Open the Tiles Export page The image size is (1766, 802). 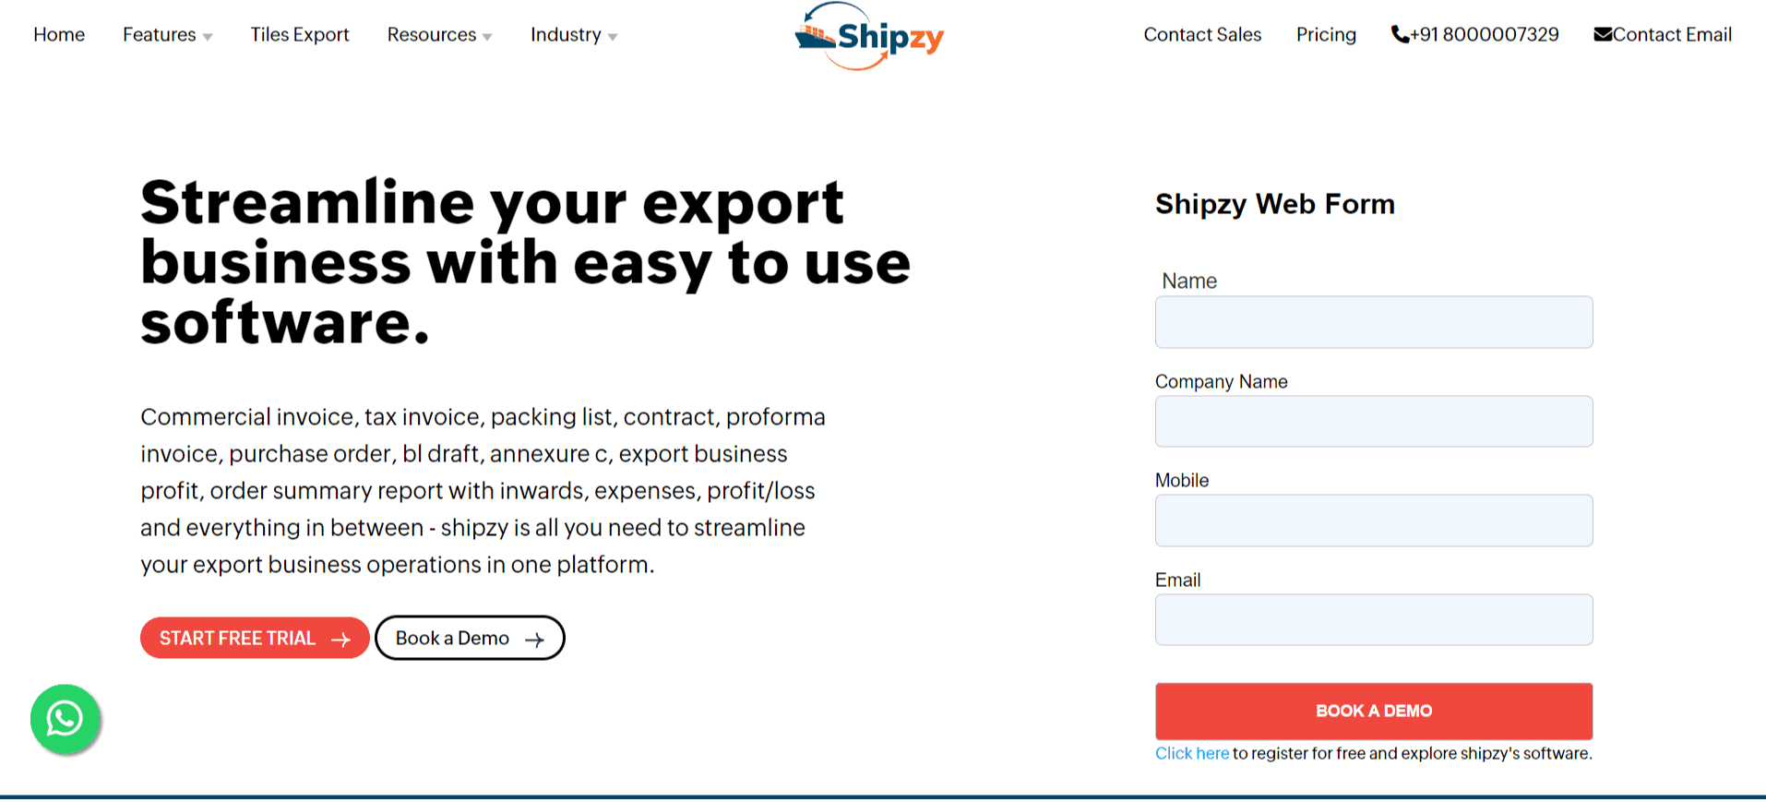pyautogui.click(x=299, y=35)
